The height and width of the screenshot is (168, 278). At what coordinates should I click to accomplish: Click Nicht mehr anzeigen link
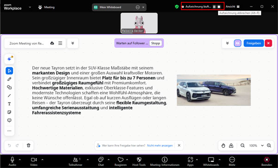click(160, 145)
